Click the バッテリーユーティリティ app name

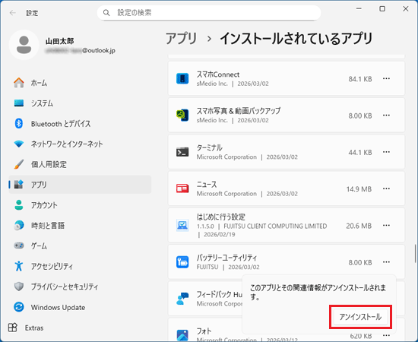[x=226, y=258]
